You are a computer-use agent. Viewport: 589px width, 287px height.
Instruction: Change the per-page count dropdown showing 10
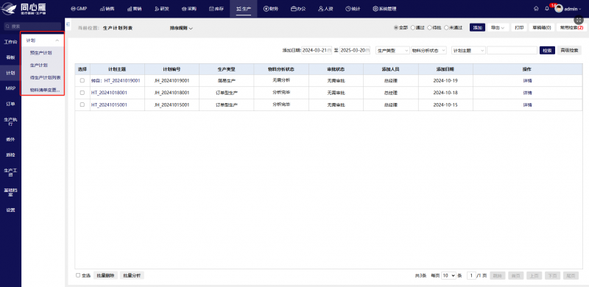[449, 275]
